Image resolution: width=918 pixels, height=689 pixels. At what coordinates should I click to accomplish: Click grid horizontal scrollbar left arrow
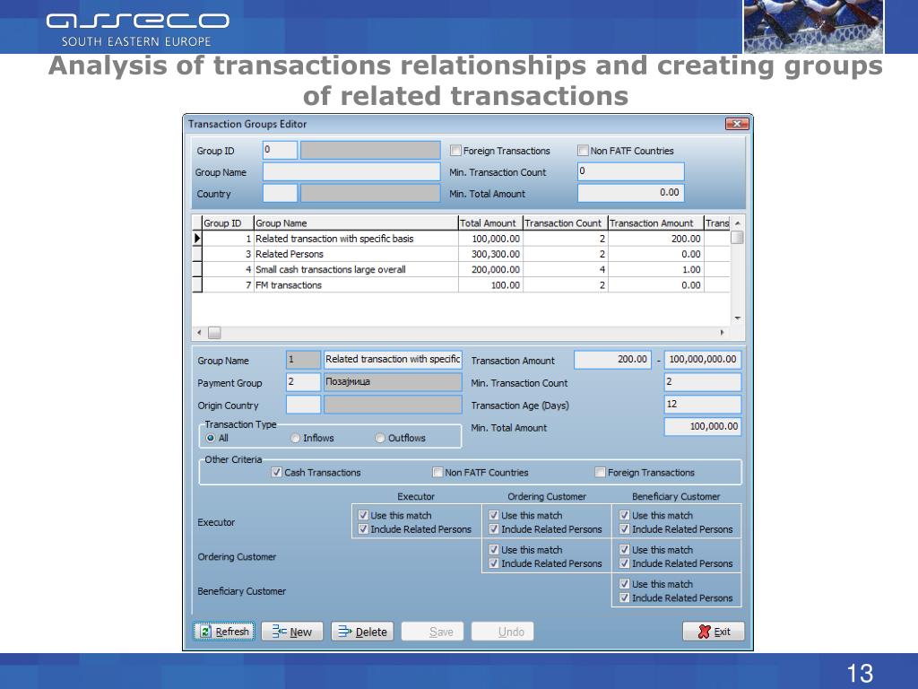(199, 333)
